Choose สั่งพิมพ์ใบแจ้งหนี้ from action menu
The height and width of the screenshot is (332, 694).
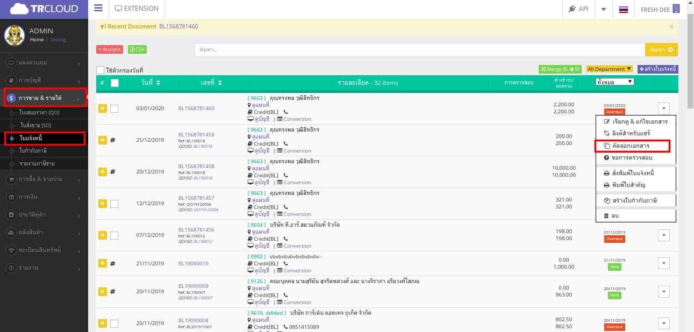tap(635, 174)
